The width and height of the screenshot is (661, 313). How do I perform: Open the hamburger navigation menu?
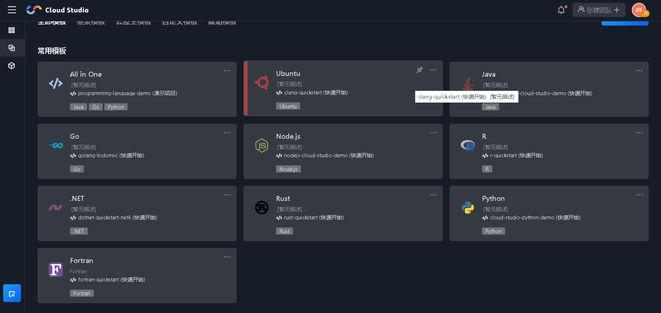[12, 10]
